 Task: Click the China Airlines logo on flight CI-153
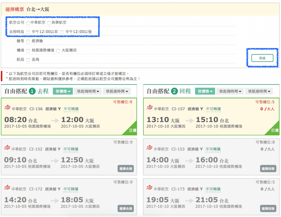(149, 149)
